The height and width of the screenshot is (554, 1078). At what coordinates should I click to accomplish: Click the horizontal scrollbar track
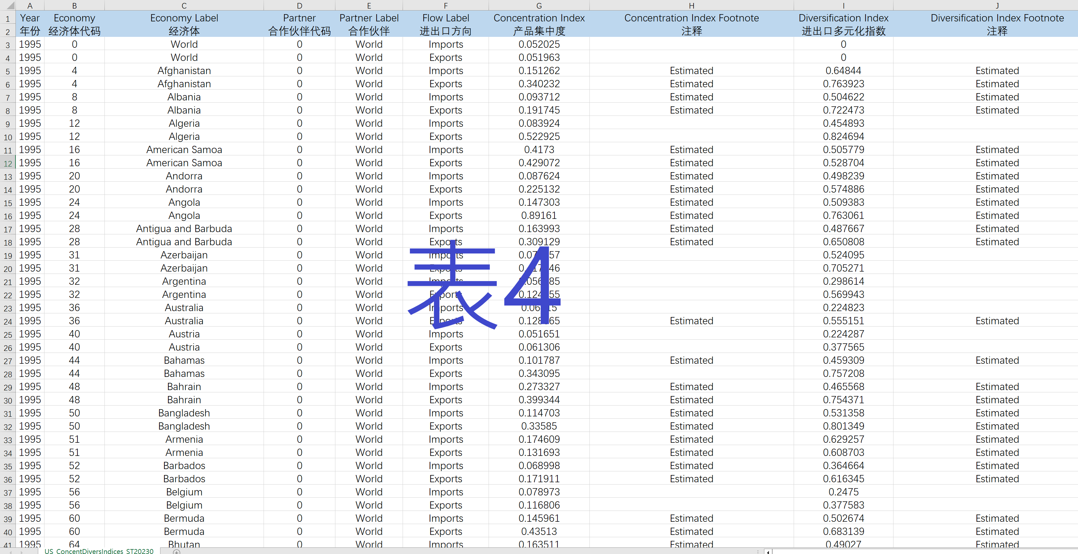[921, 551]
